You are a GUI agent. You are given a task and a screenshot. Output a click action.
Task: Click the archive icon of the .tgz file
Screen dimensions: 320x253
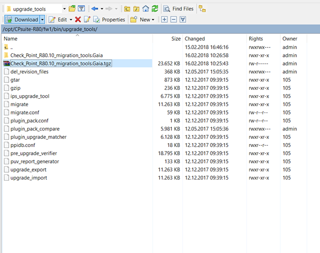click(x=6, y=63)
